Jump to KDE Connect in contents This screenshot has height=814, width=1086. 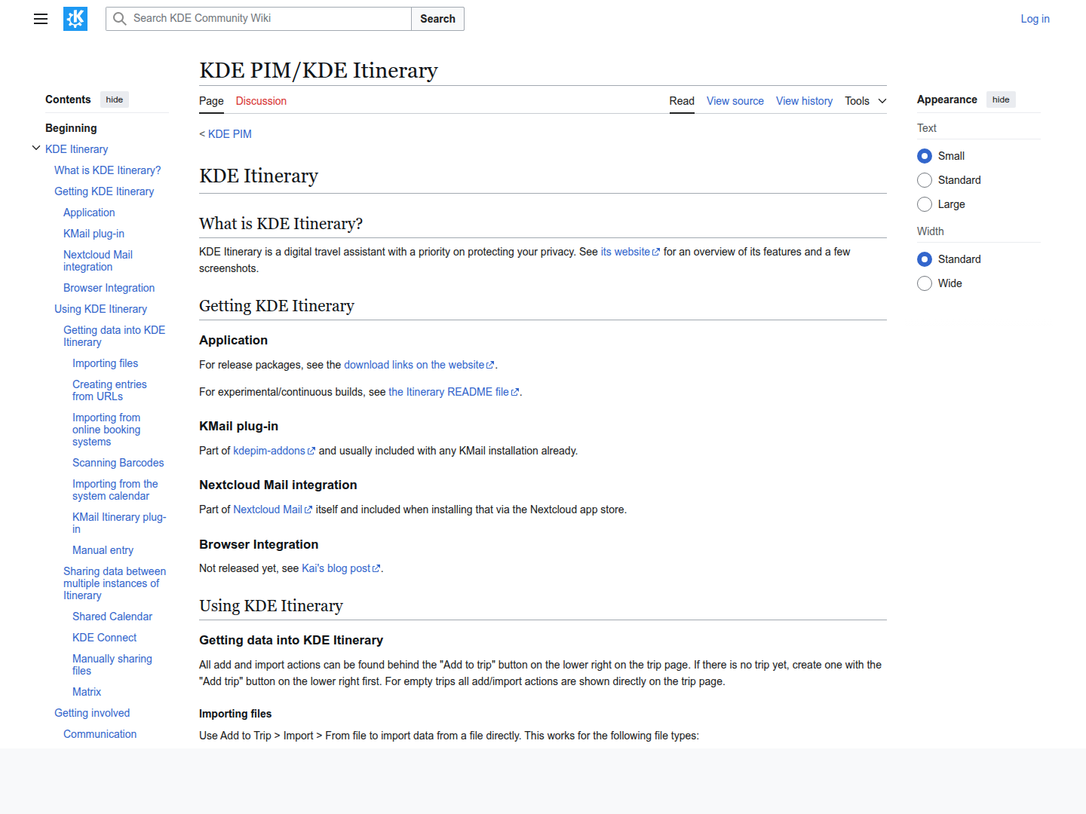[104, 638]
